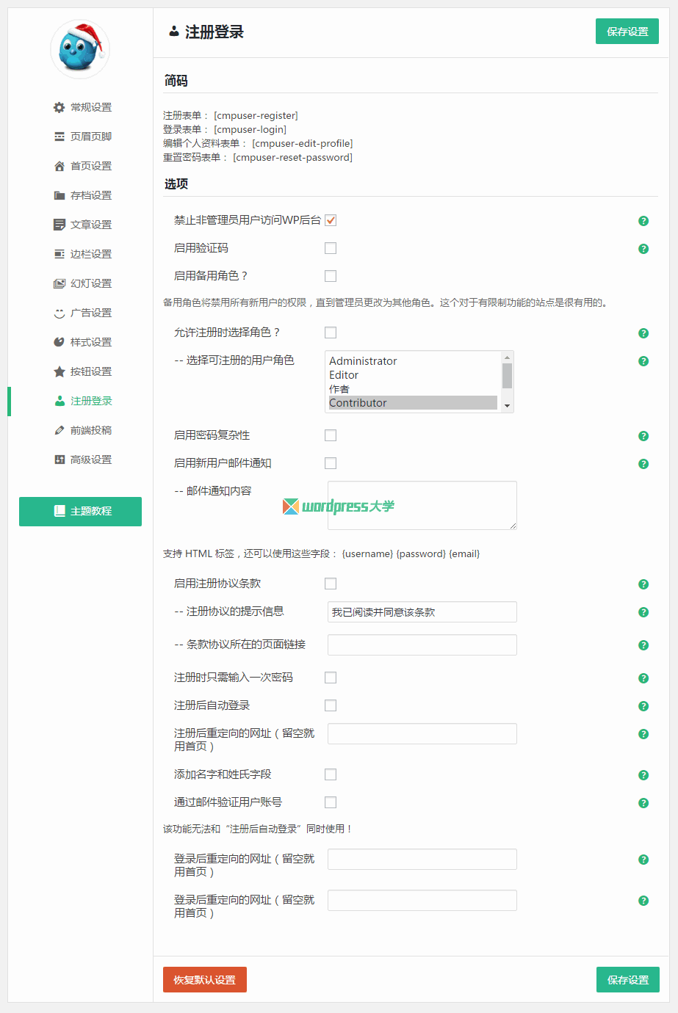Viewport: 678px width, 1013px height.
Task: Open 主题教程 button in sidebar
Action: click(80, 511)
